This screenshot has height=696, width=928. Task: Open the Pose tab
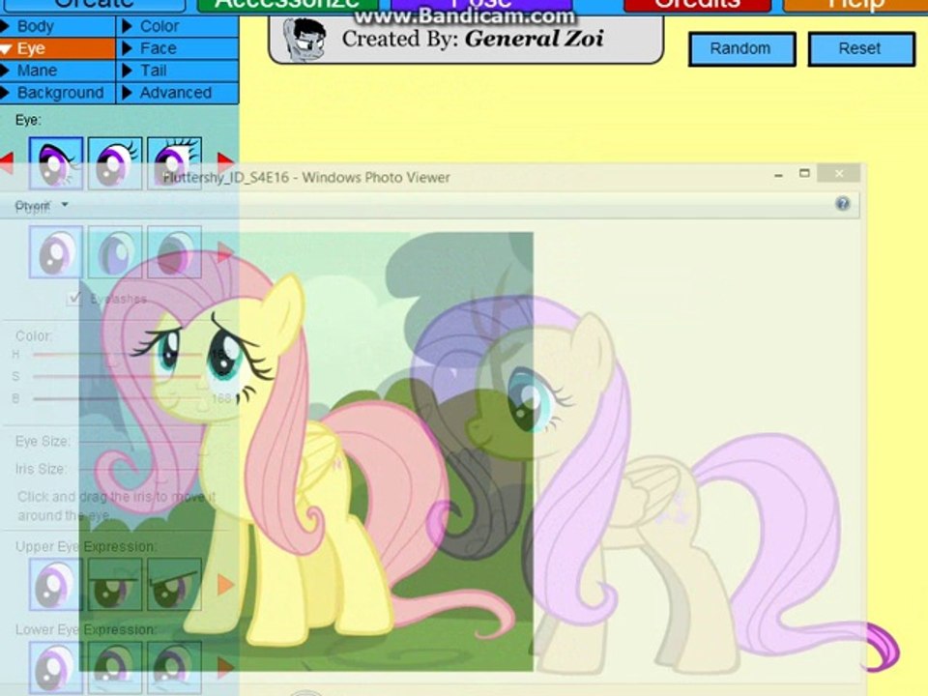tap(481, 6)
